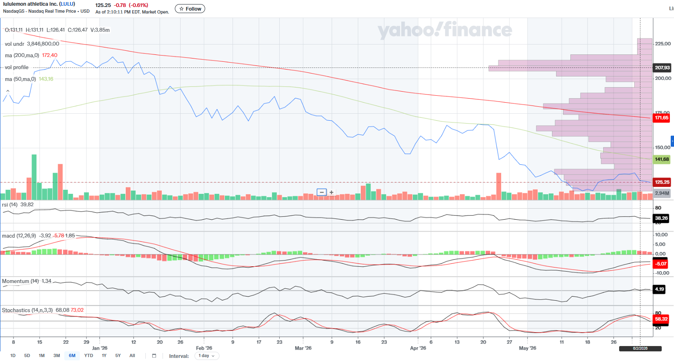Click the 207.93 price tag on the axis

coord(662,68)
